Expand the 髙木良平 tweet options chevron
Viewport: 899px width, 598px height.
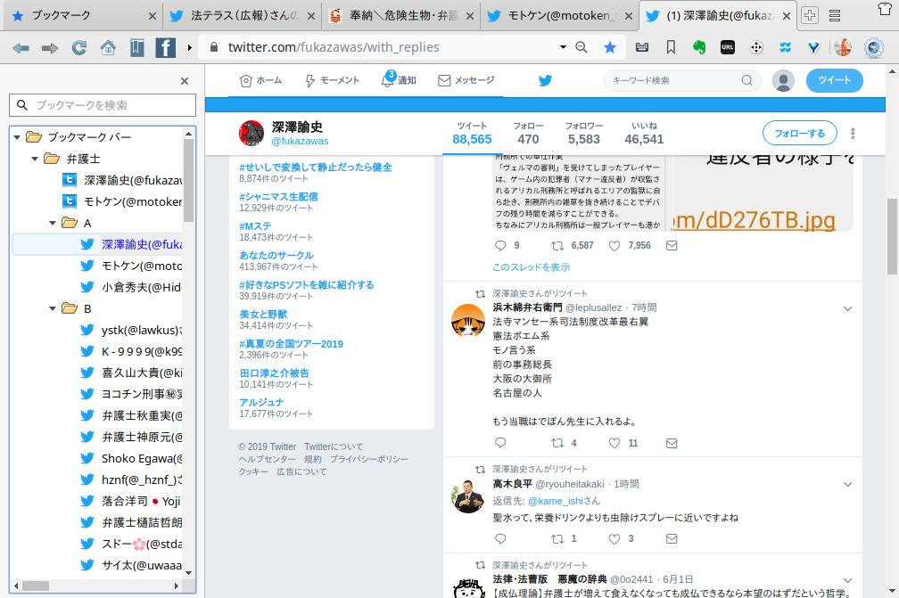pos(847,485)
